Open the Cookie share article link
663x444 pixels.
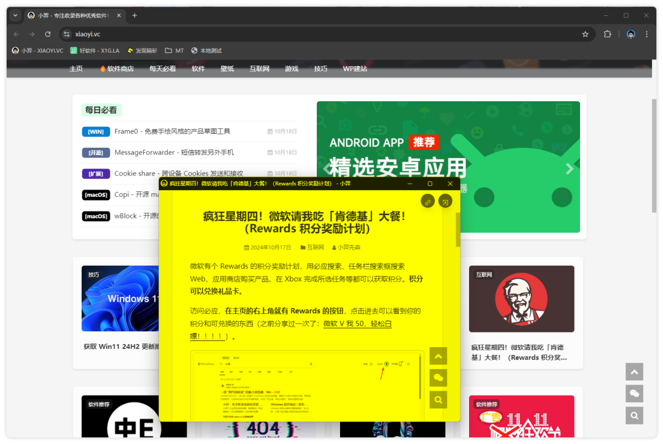(179, 174)
